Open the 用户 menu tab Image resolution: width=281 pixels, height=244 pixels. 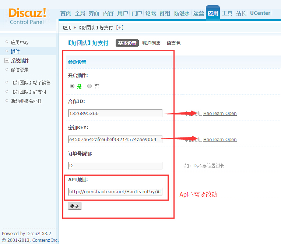point(122,13)
